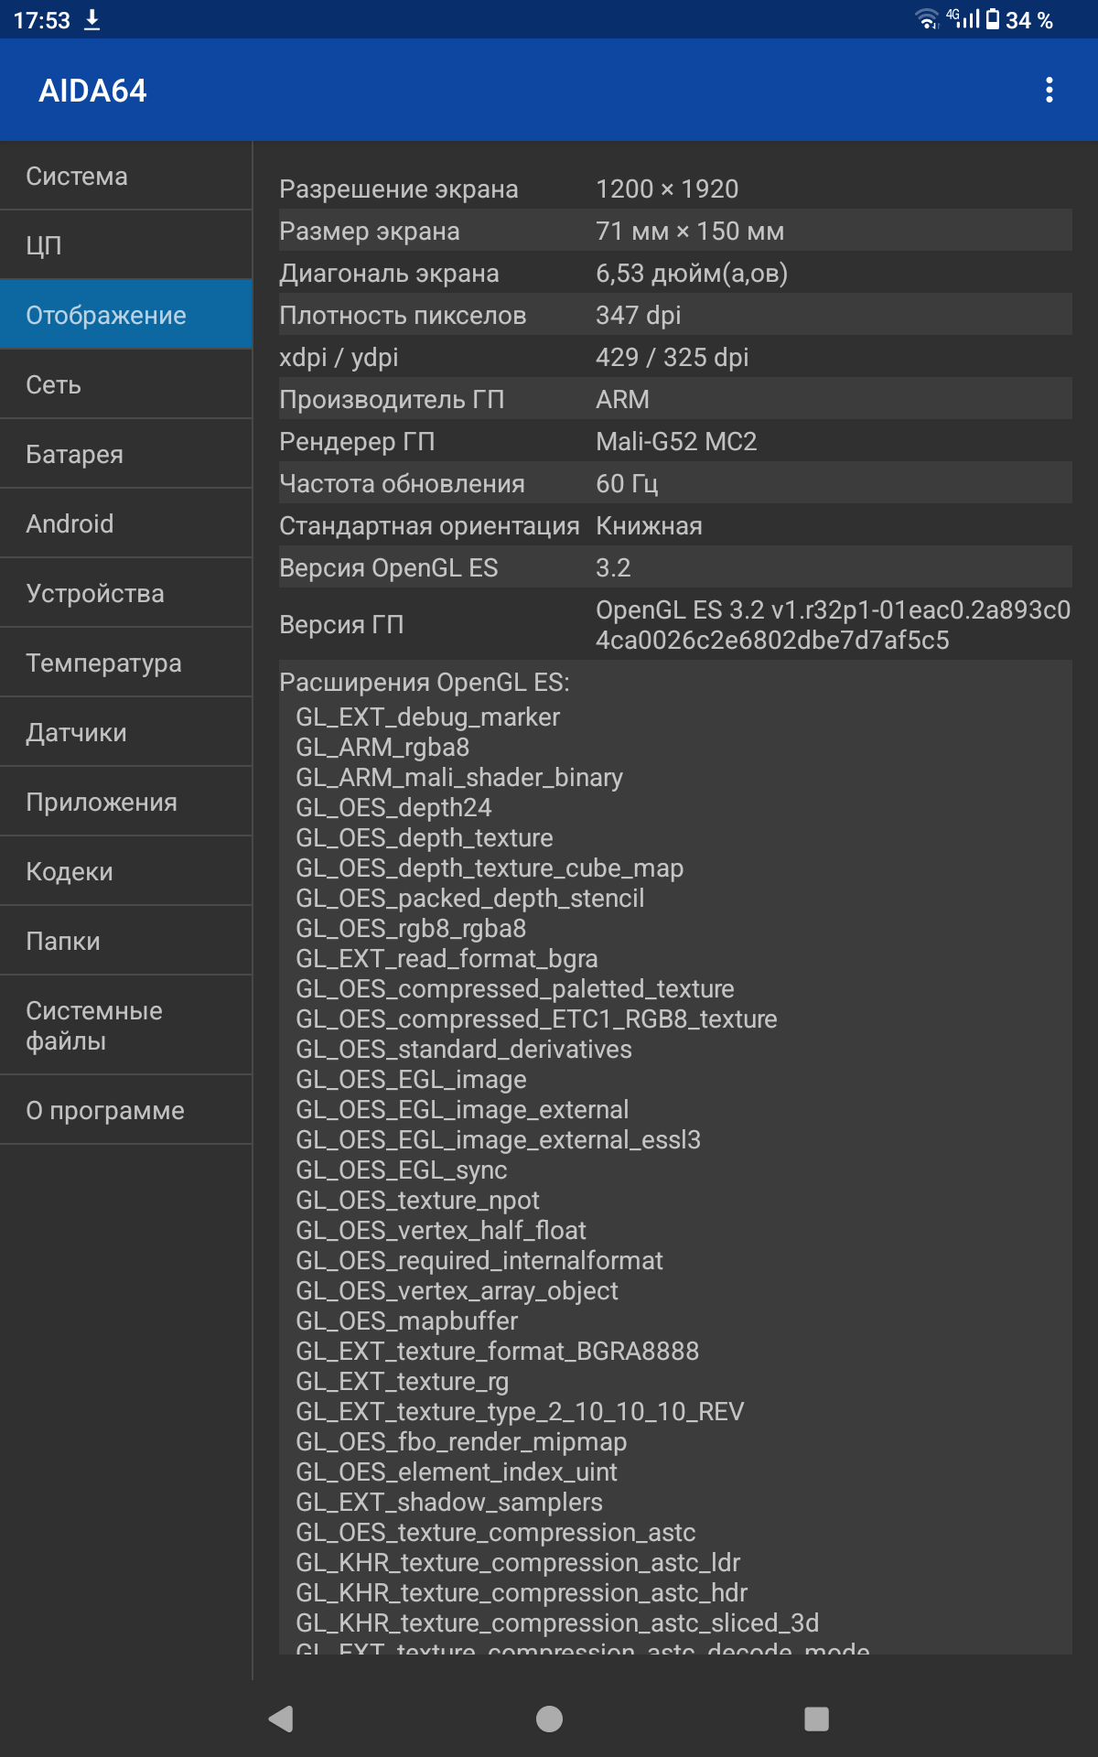Select the Отображение sidebar item

(125, 315)
